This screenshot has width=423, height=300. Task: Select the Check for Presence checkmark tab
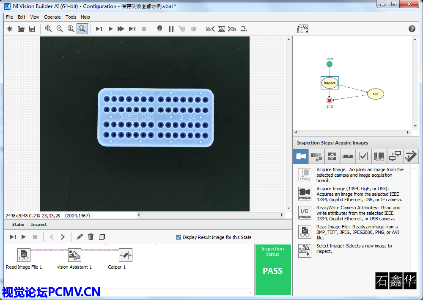[x=363, y=156]
